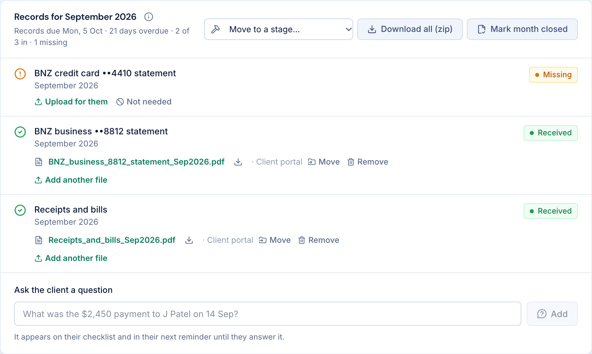The image size is (592, 354).
Task: Add another file to Receipts and bills
Action: [71, 258]
